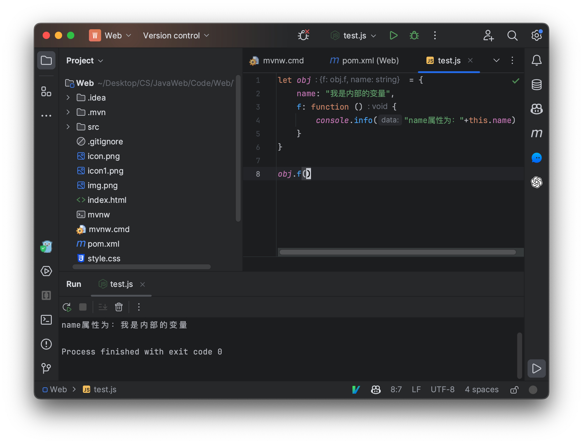Viewport: 583px width, 444px height.
Task: Open the Project view dropdown
Action: pos(85,61)
